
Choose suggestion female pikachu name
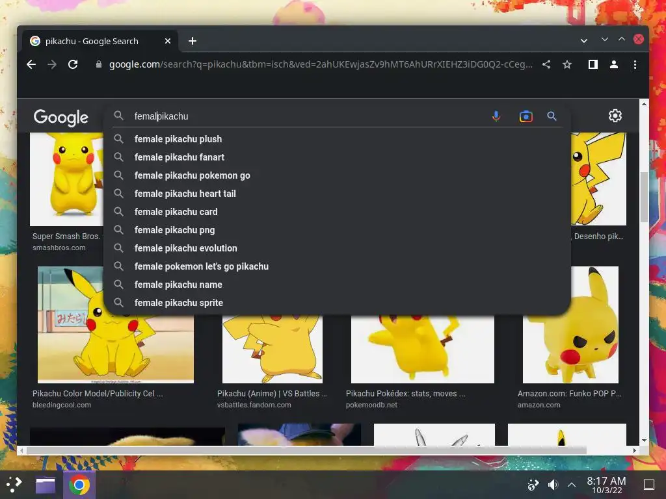337,285
